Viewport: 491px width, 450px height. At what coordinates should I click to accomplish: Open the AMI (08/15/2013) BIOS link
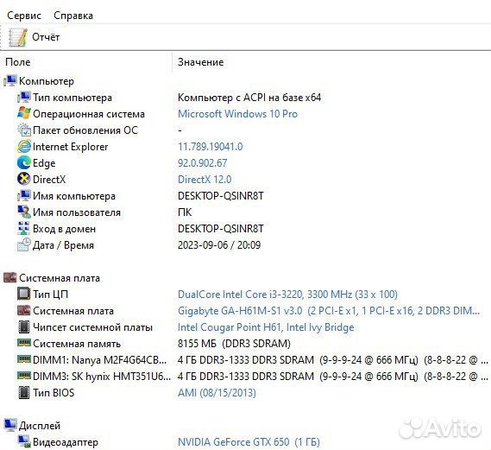[x=217, y=393]
